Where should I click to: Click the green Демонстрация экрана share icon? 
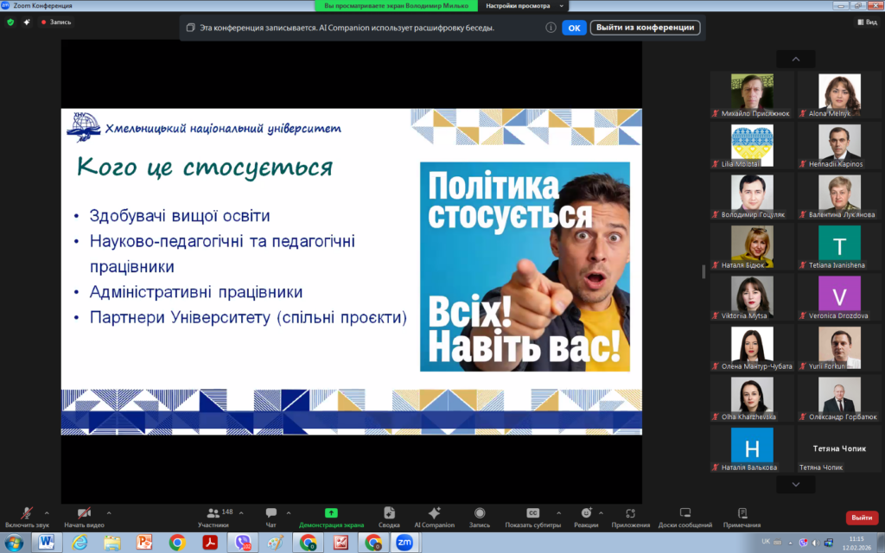[331, 513]
